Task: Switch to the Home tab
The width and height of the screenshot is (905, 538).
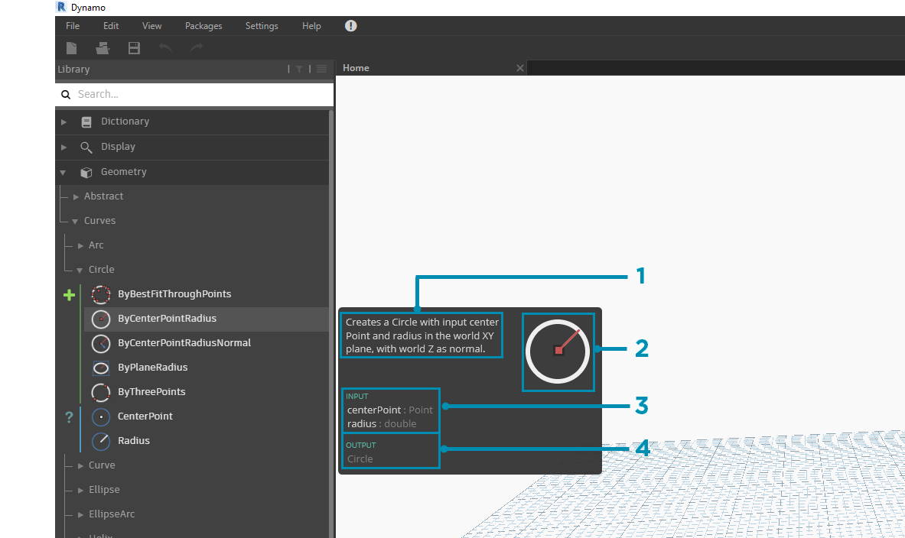Action: point(355,67)
